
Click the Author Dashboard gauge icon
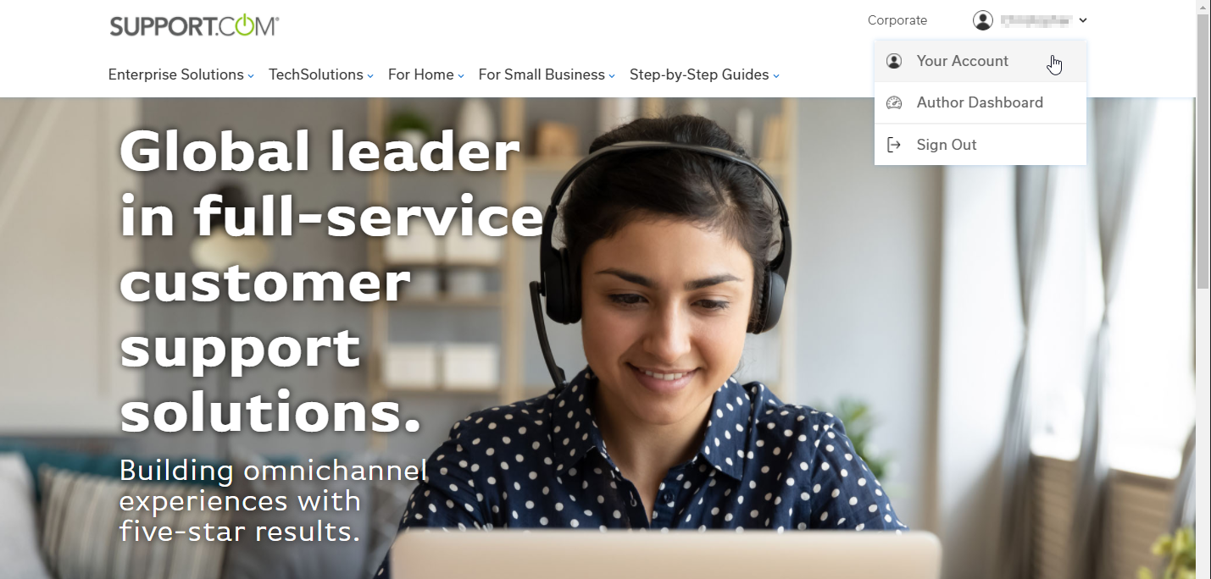point(894,102)
